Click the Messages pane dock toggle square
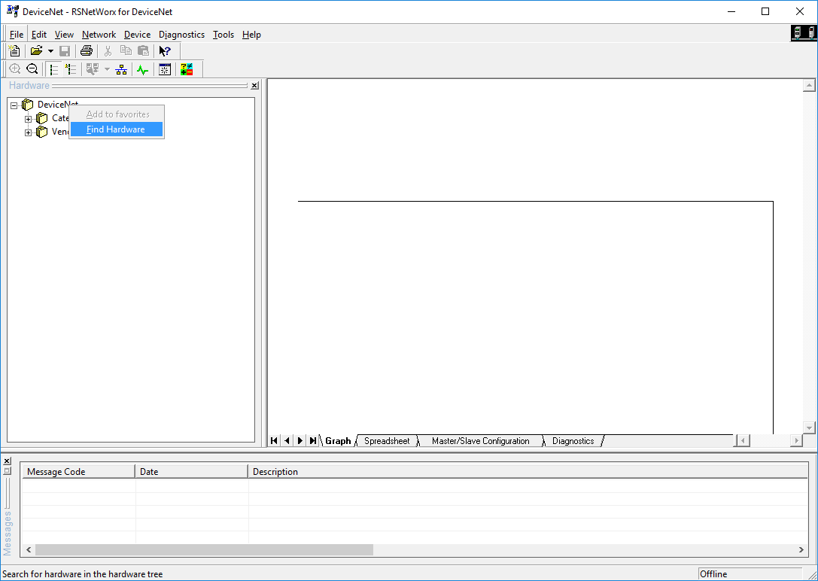This screenshot has width=818, height=581. click(7, 470)
